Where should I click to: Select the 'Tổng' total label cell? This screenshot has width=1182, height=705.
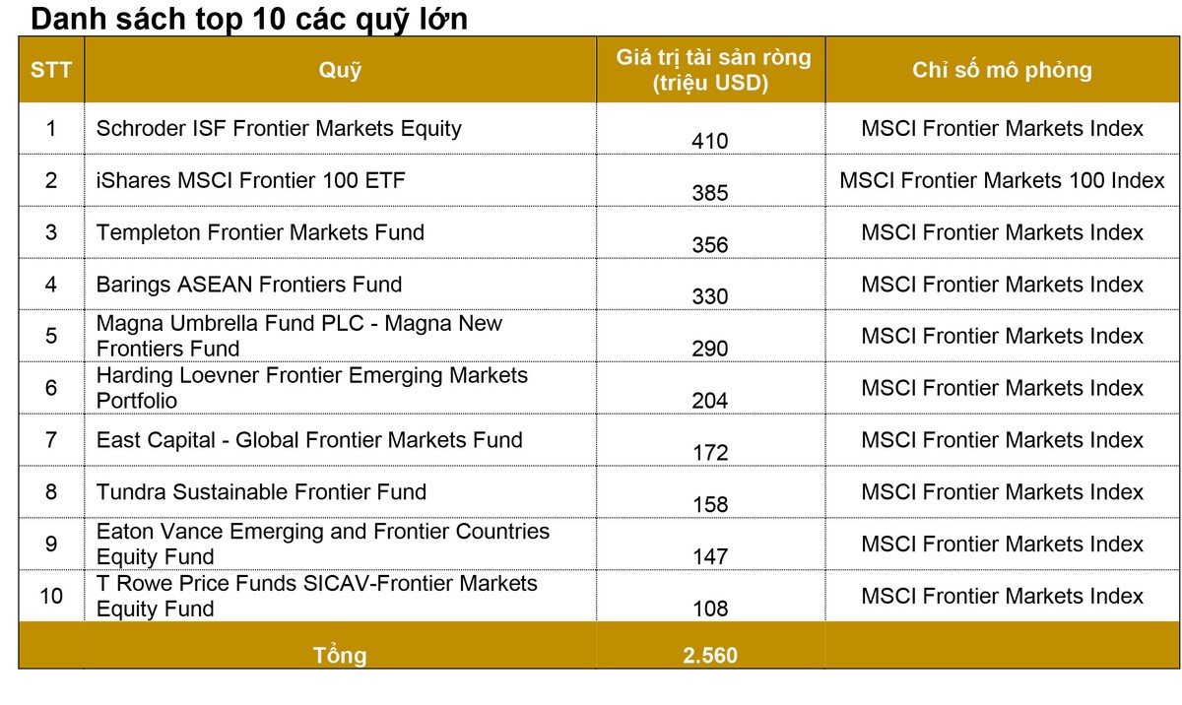[340, 655]
